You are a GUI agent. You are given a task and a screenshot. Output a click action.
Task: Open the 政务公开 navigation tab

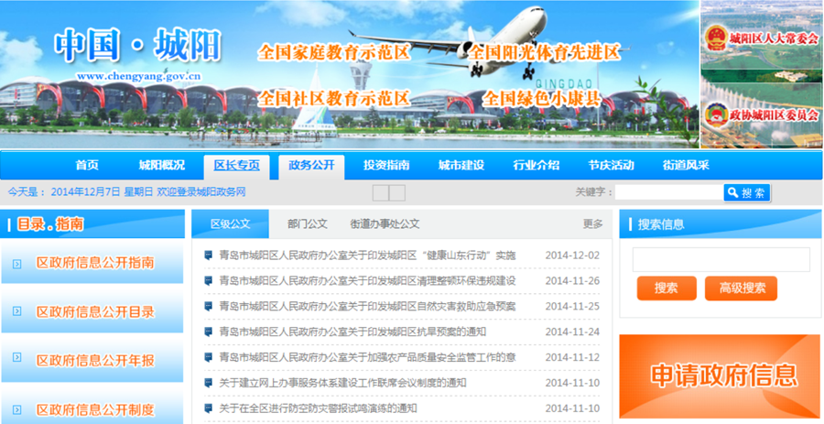(311, 166)
